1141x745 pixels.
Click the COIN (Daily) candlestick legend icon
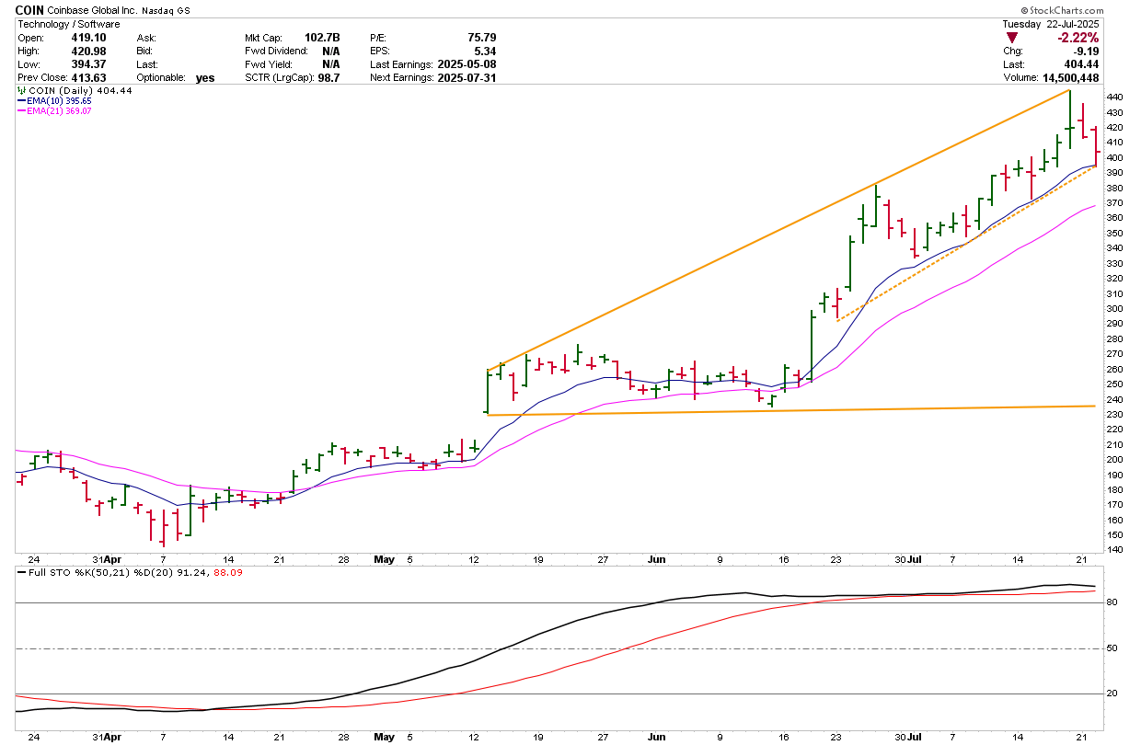pyautogui.click(x=21, y=91)
